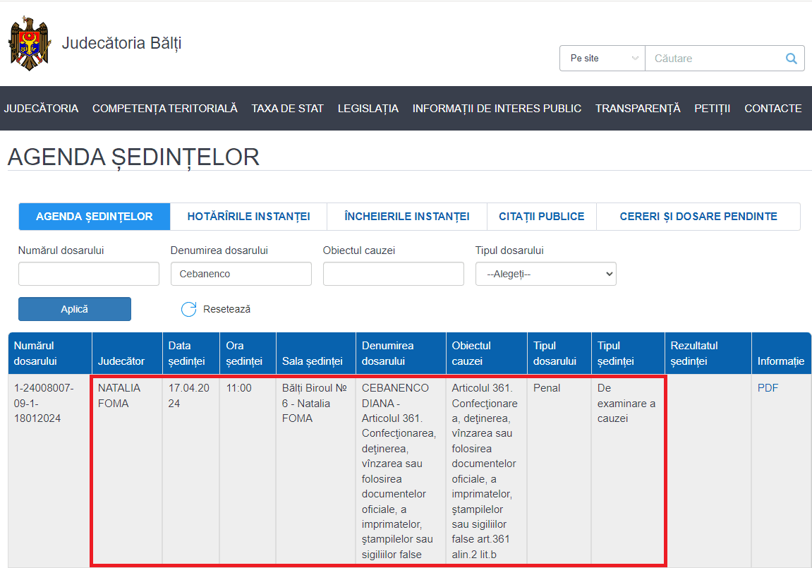Expand the Tipul dosarului dropdown
This screenshot has width=812, height=568.
pos(545,274)
